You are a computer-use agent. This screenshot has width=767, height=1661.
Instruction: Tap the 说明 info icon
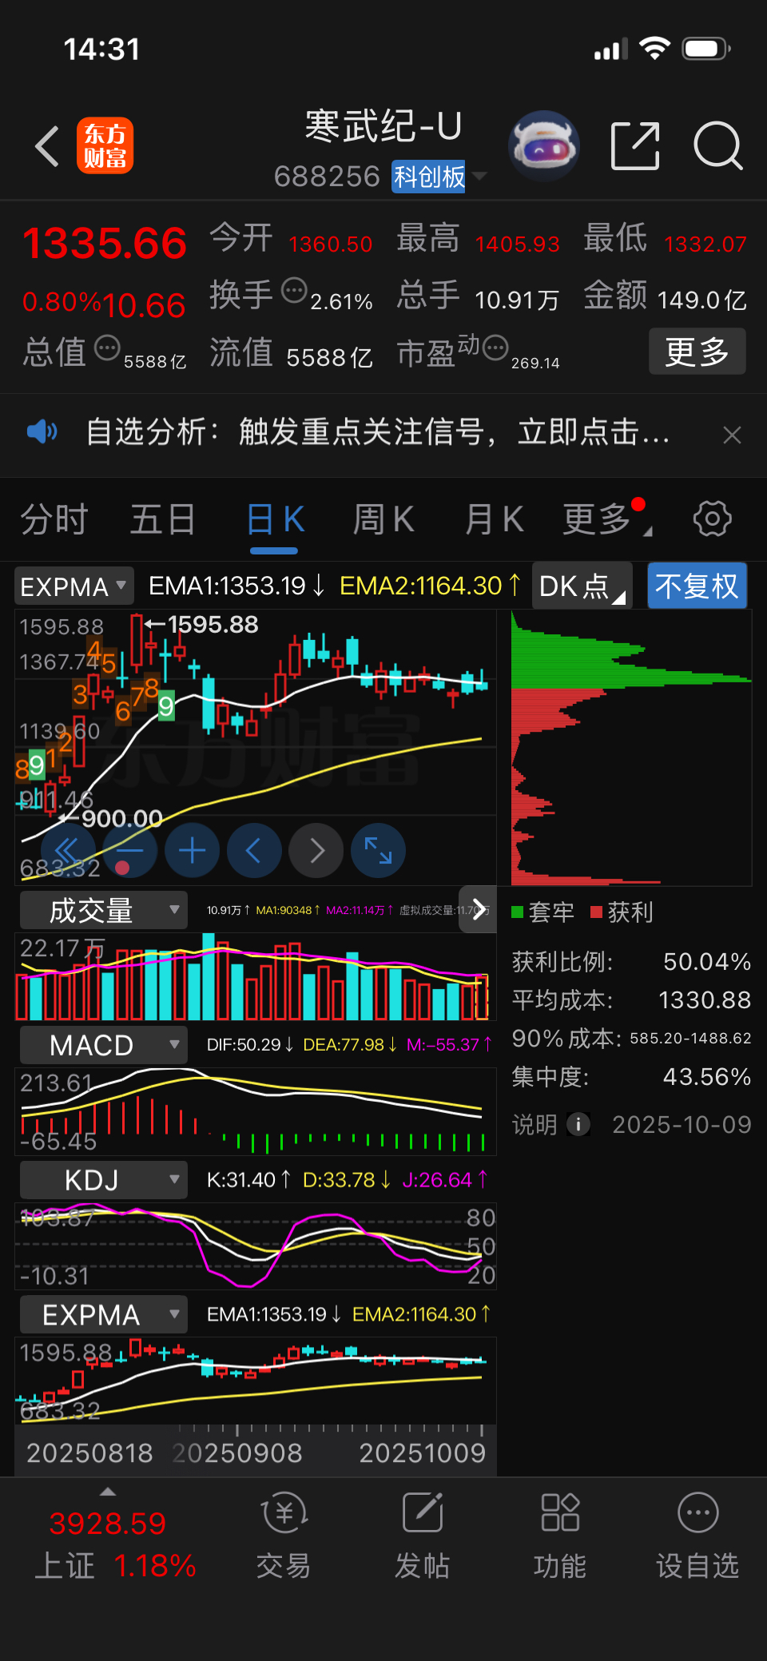[x=578, y=1124]
